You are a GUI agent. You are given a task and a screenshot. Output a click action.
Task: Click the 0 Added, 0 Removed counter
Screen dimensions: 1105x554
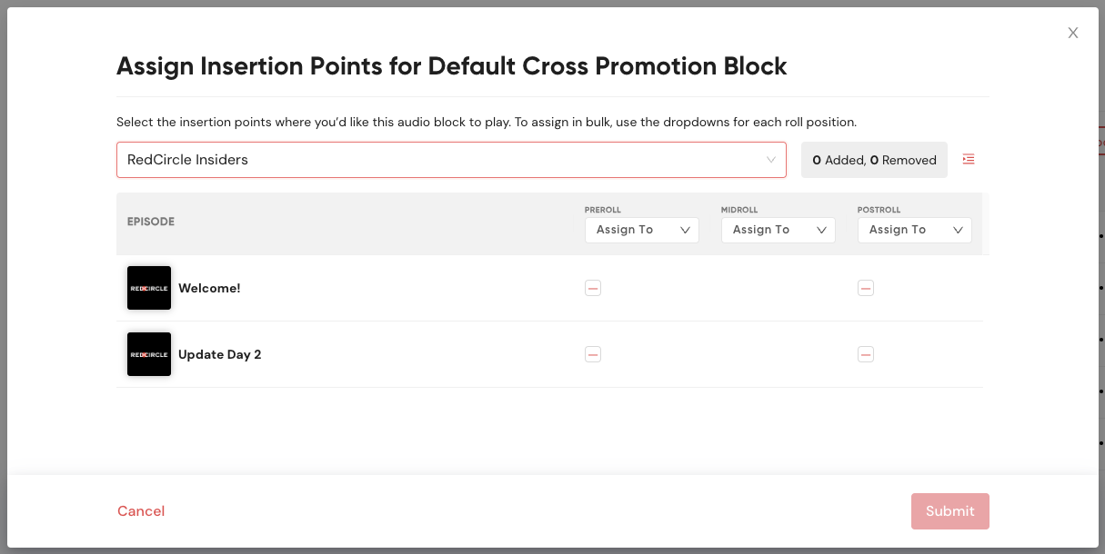(874, 160)
